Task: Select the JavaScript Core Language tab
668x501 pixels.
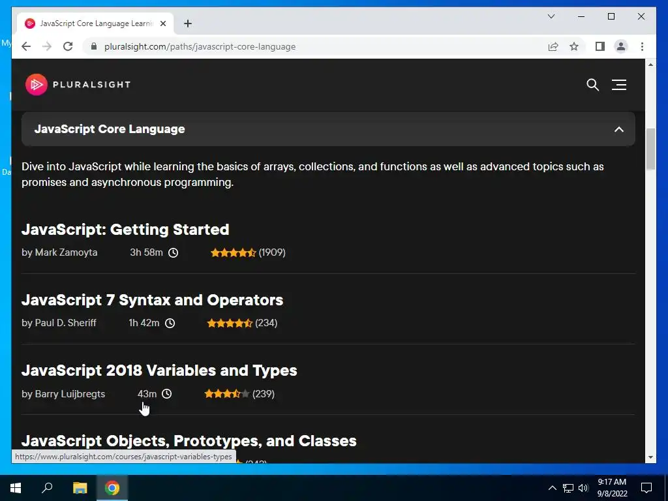Action: (96, 23)
